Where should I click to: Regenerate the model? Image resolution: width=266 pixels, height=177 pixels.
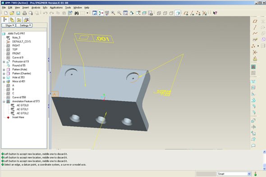(70, 13)
